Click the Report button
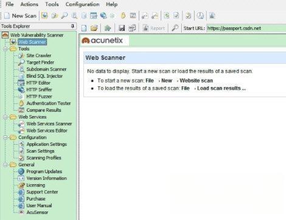Viewport: 286px width, 220px height. pos(154,28)
